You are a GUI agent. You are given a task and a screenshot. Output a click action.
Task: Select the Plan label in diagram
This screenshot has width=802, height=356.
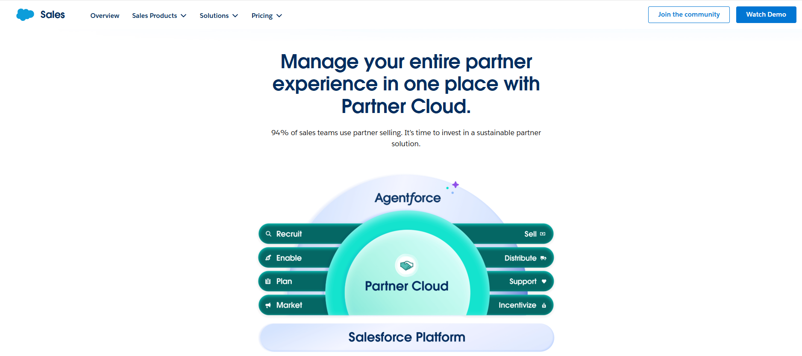click(284, 281)
